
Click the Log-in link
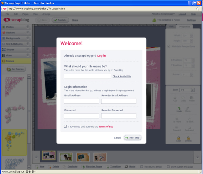101,56
